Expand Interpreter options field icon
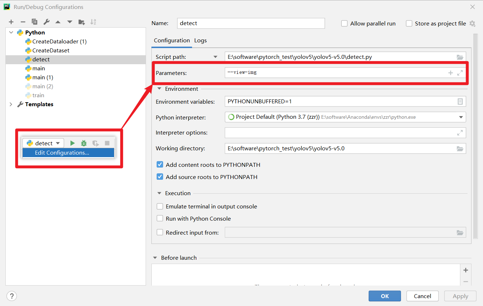483x306 pixels. pyautogui.click(x=460, y=133)
